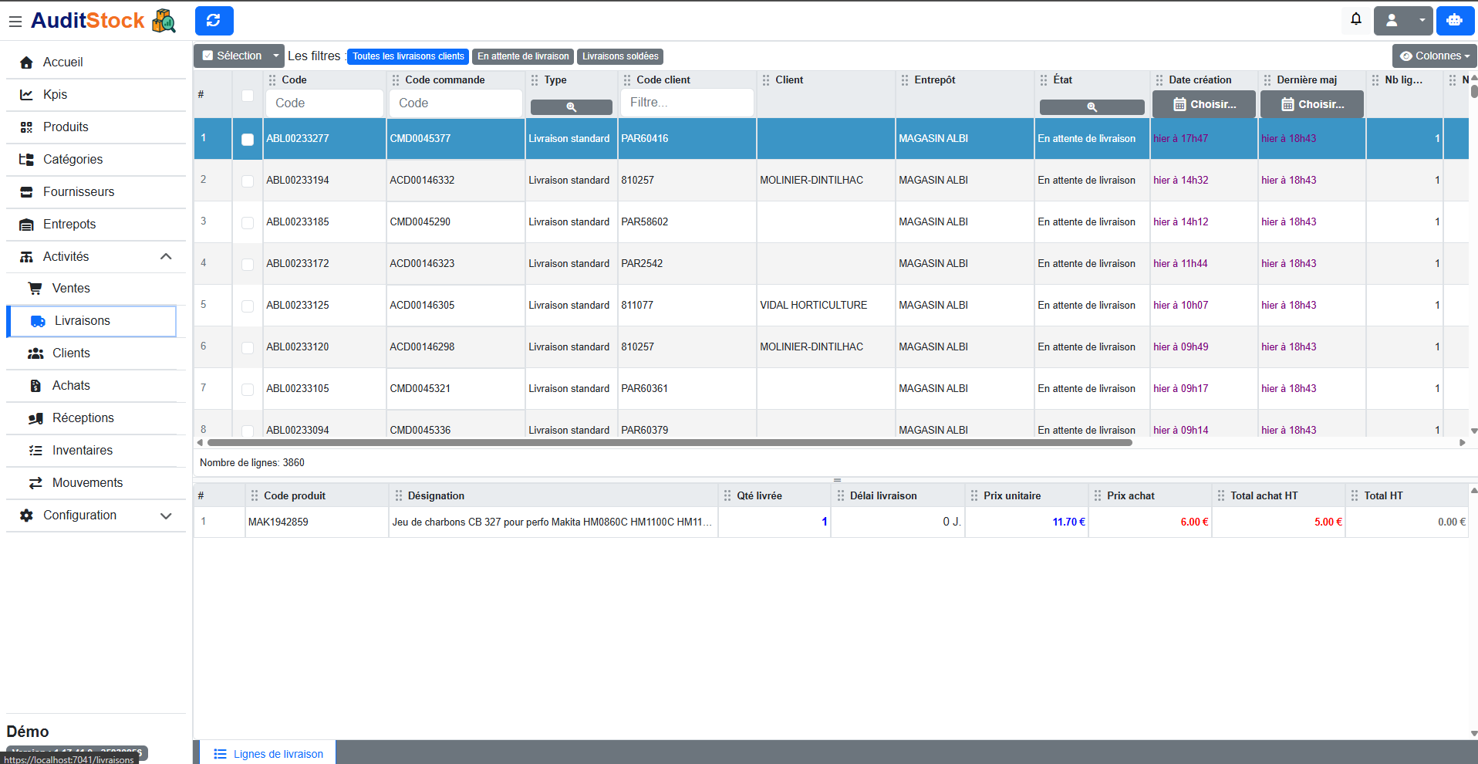Open the hamburger menu icon

15,22
